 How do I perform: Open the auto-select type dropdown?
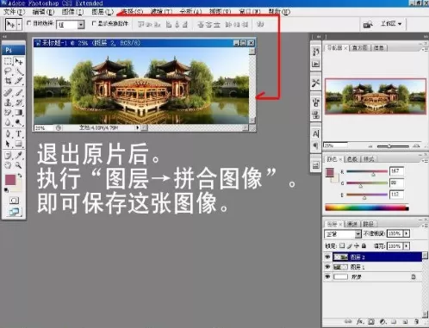[81, 25]
